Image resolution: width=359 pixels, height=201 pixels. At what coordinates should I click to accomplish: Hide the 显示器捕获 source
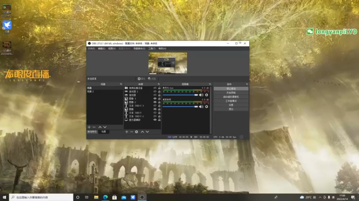[155, 120]
